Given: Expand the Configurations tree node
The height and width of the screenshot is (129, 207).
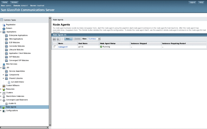Looking at the screenshot, I should coord(1,111).
